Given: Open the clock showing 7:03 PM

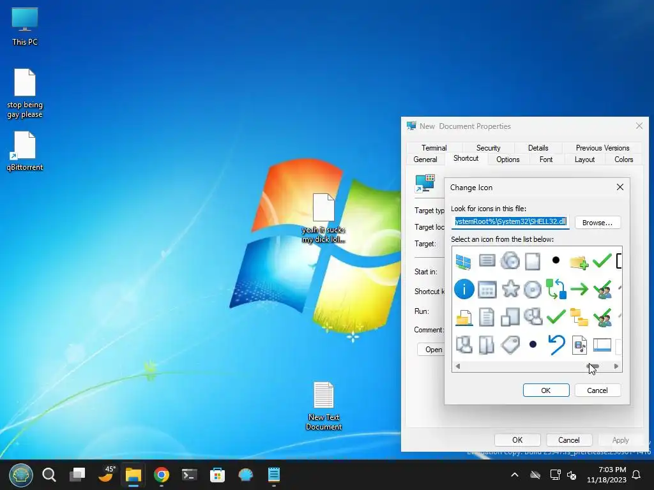Looking at the screenshot, I should [607, 475].
